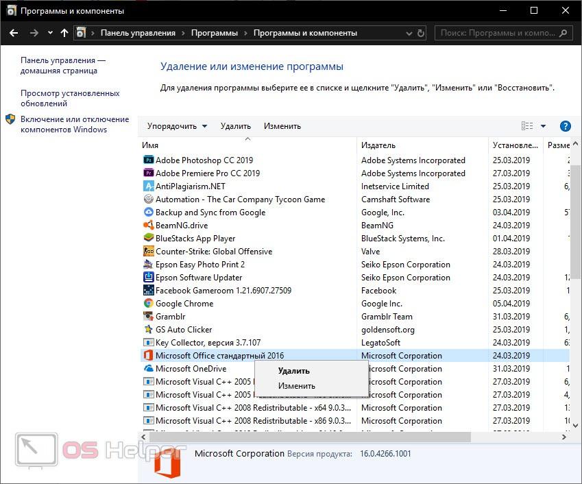Click publisher LegatoSoft cell
Viewport: 582px width, 484px height.
[380, 343]
